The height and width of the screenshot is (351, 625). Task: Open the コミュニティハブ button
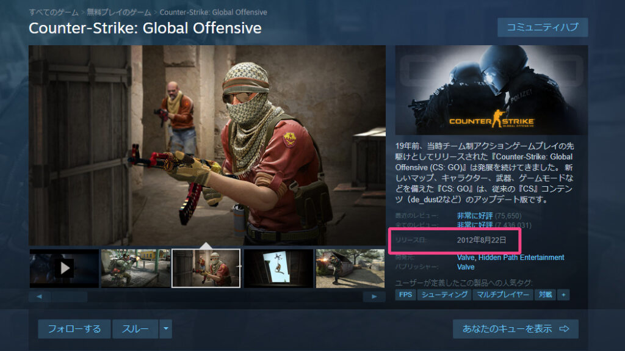tap(543, 27)
